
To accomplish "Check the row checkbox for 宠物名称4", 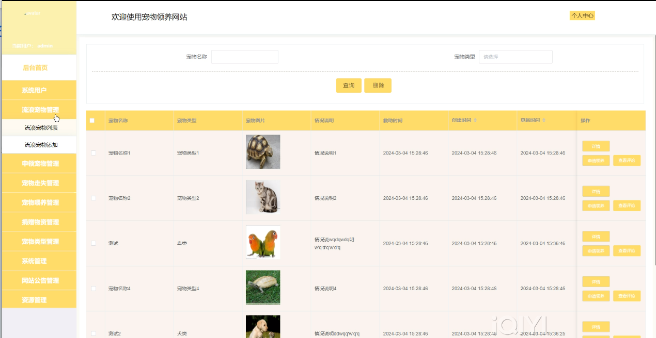I will point(93,289).
